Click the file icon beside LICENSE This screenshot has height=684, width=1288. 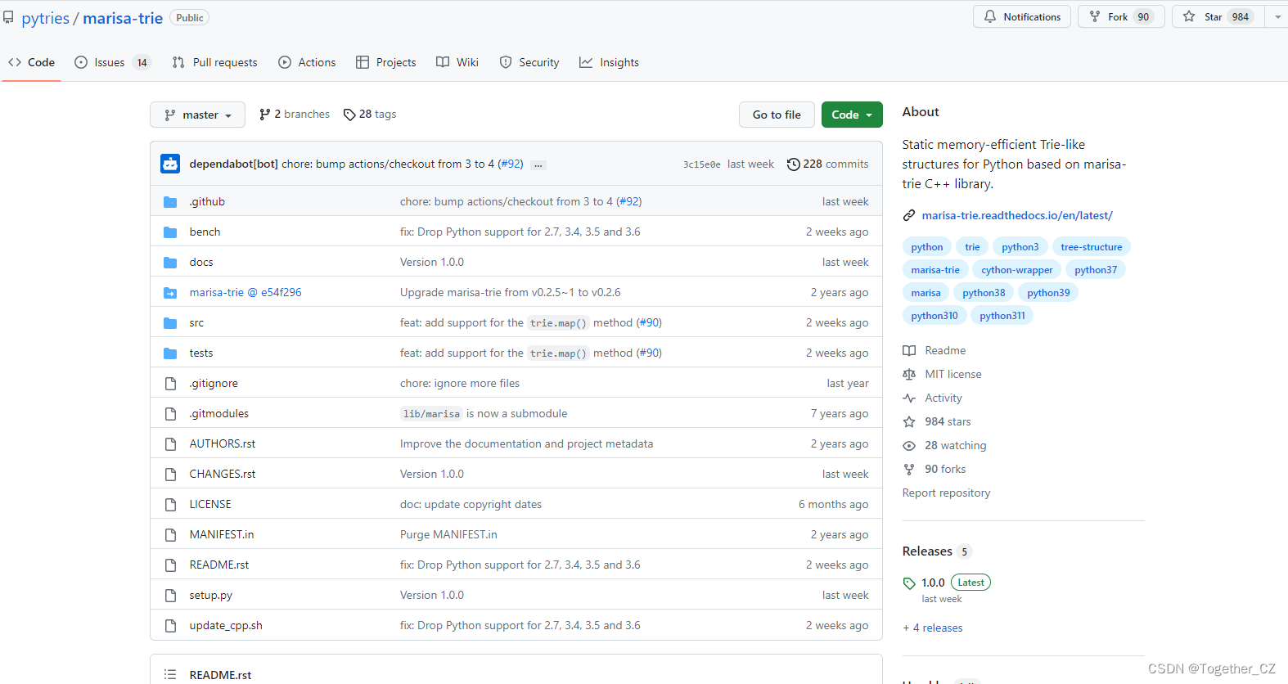[x=170, y=505]
